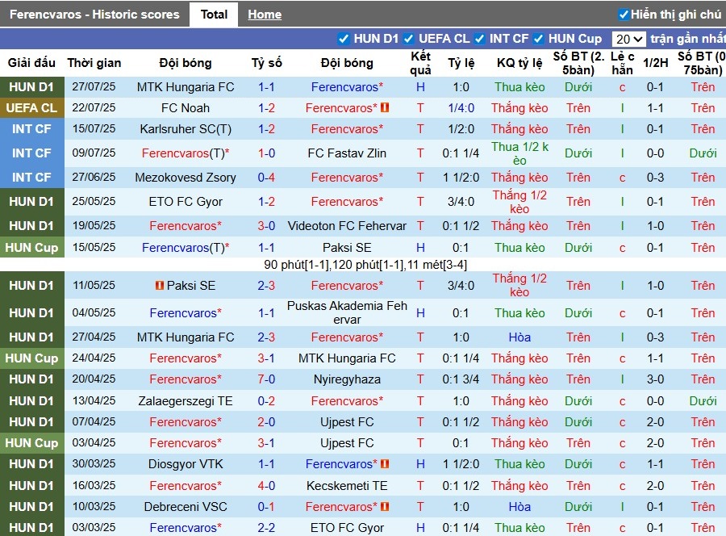726x536 pixels.
Task: Open Ujpest FC team on 03/04/25
Action: coord(347,443)
